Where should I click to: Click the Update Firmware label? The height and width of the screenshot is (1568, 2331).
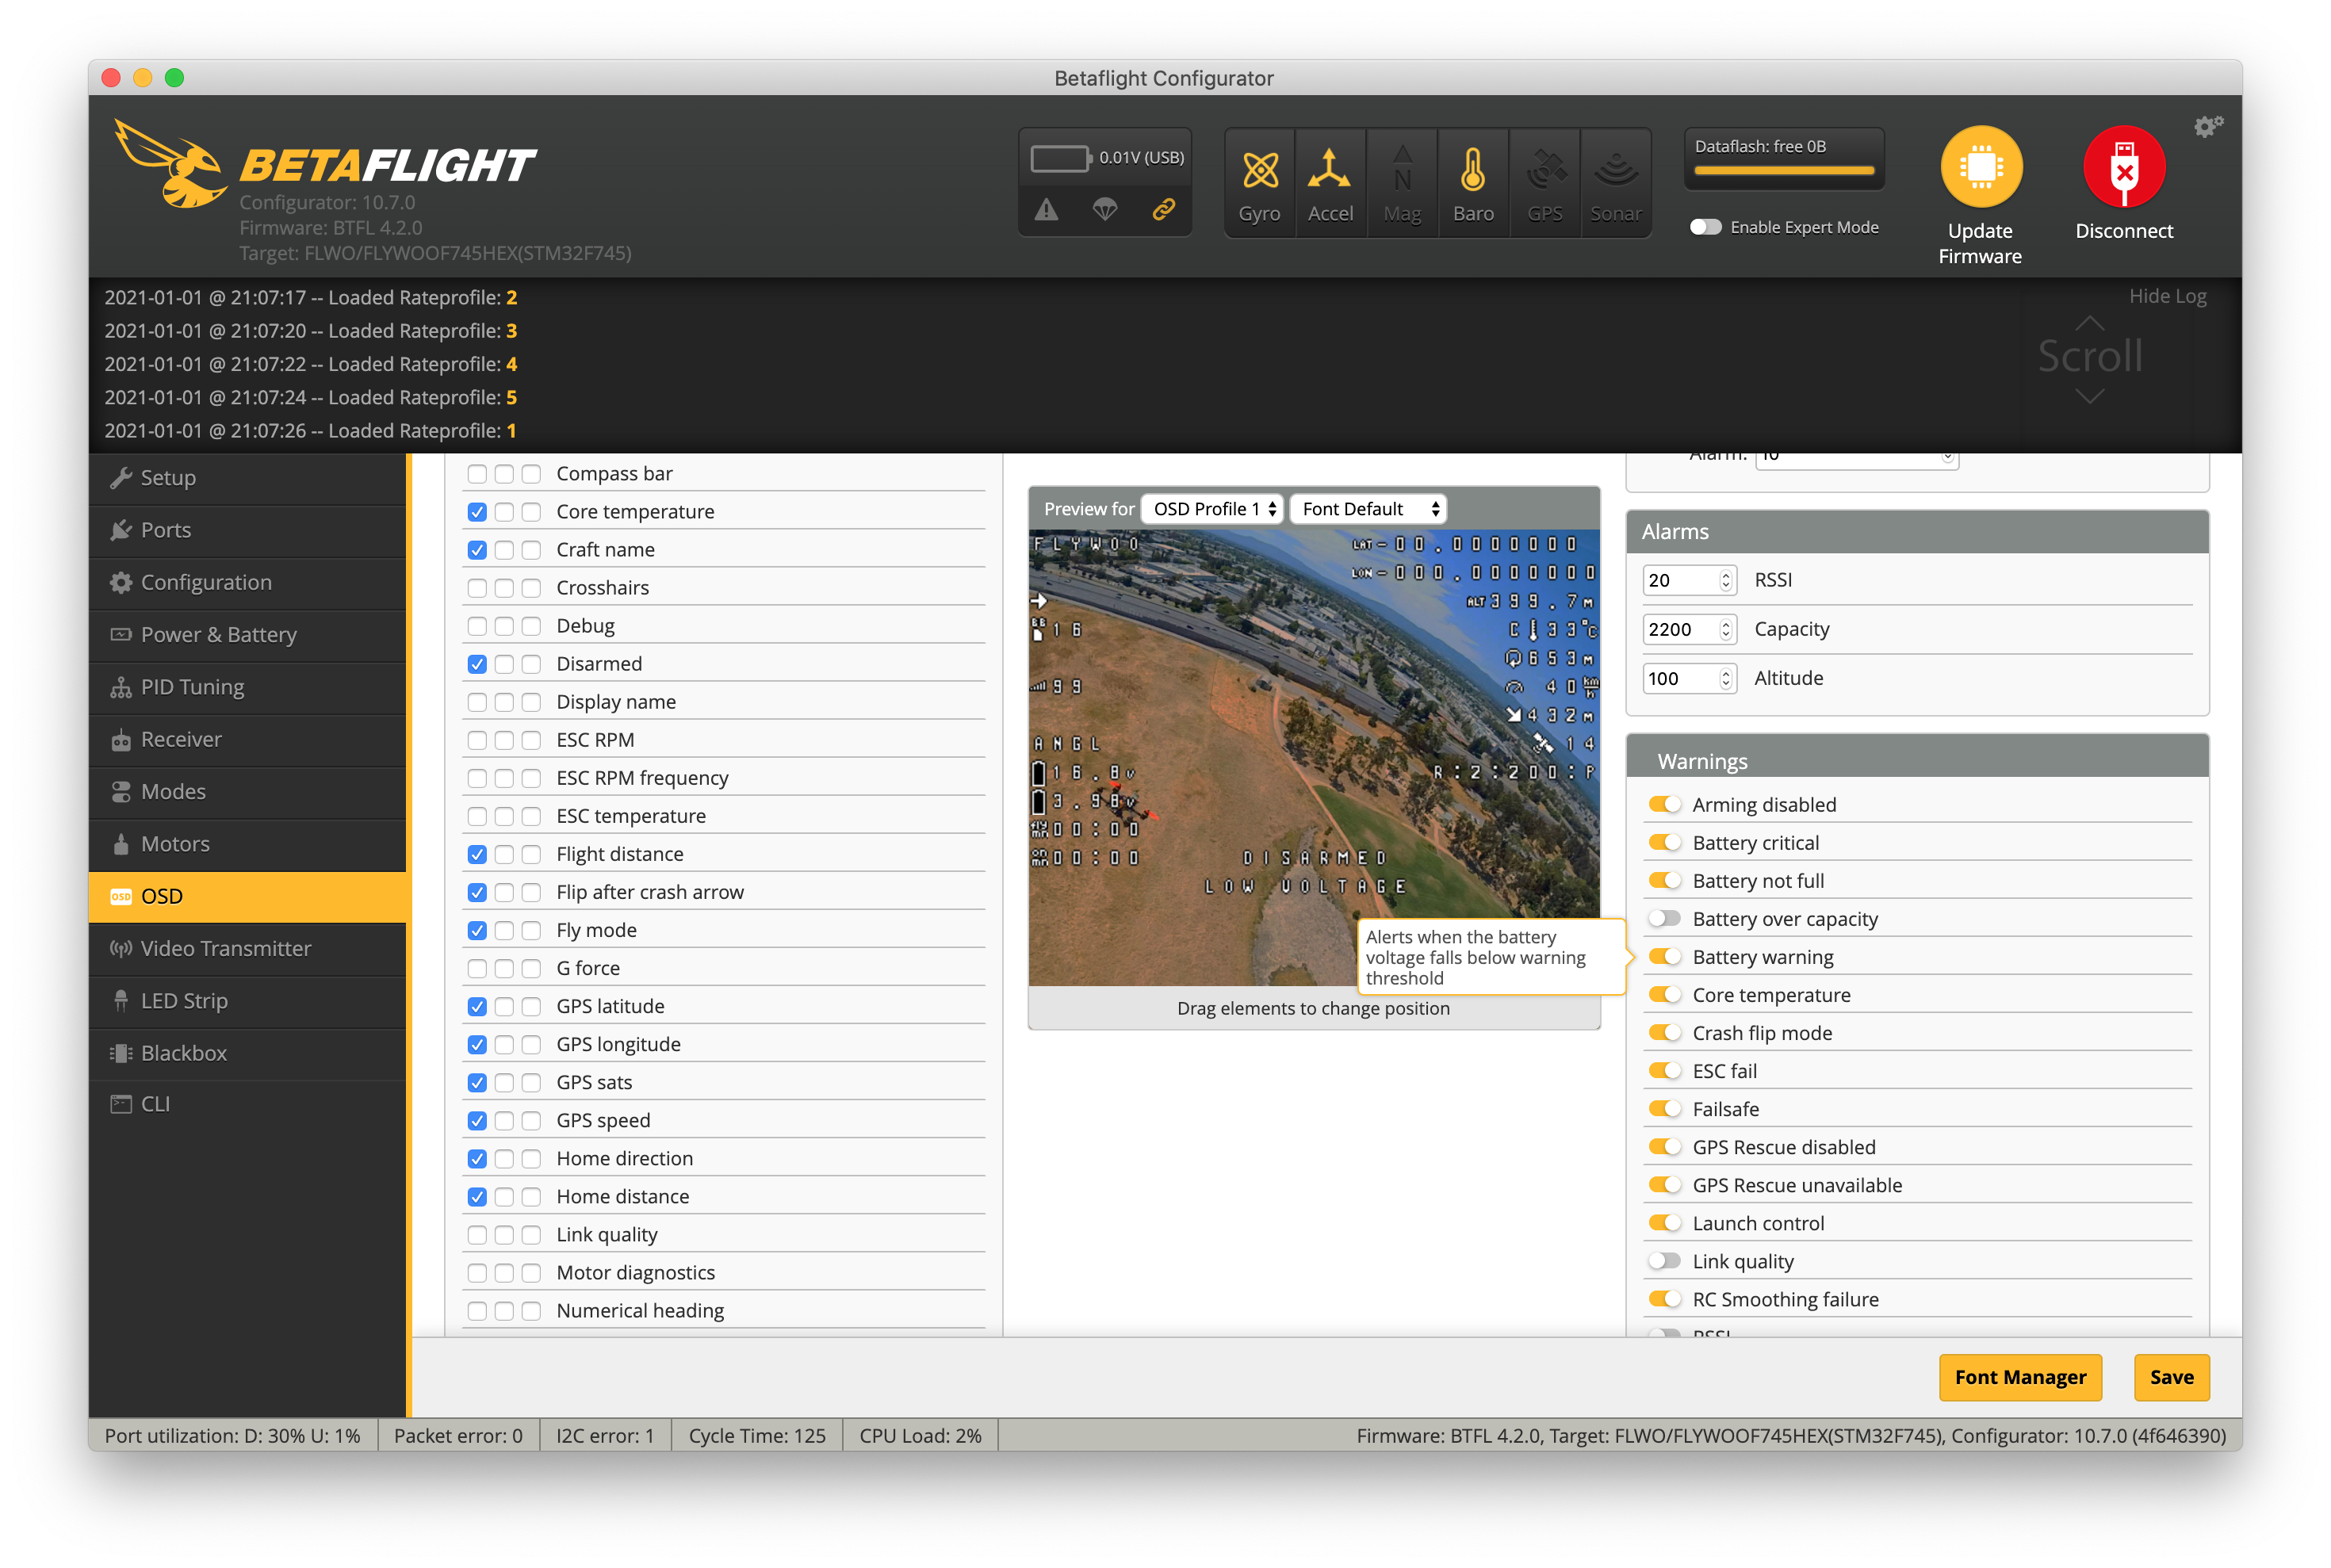coord(1980,243)
